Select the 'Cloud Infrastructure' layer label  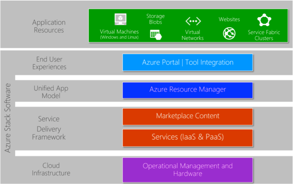[51, 169]
